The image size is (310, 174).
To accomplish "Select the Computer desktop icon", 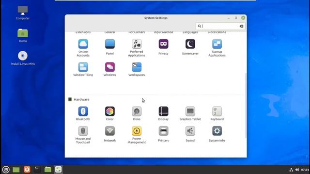I will click(23, 13).
